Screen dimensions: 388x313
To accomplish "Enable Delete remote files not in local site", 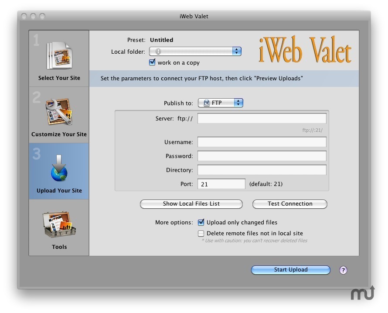I will point(201,234).
